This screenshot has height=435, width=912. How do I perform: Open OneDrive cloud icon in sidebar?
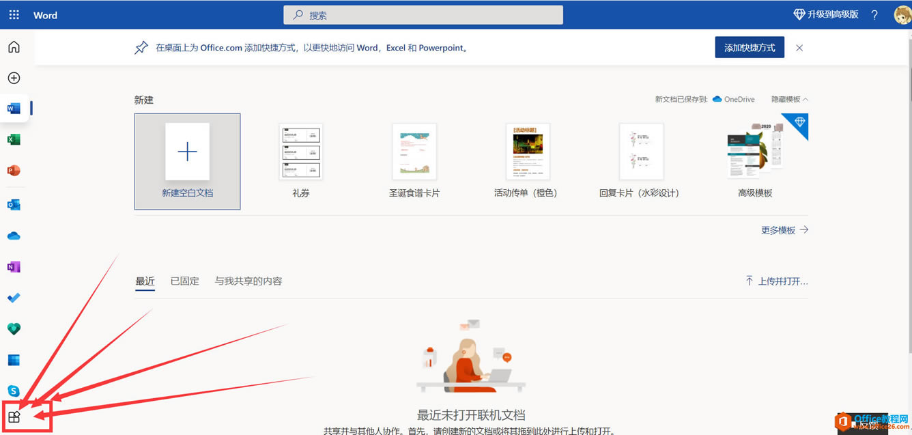[x=14, y=236]
